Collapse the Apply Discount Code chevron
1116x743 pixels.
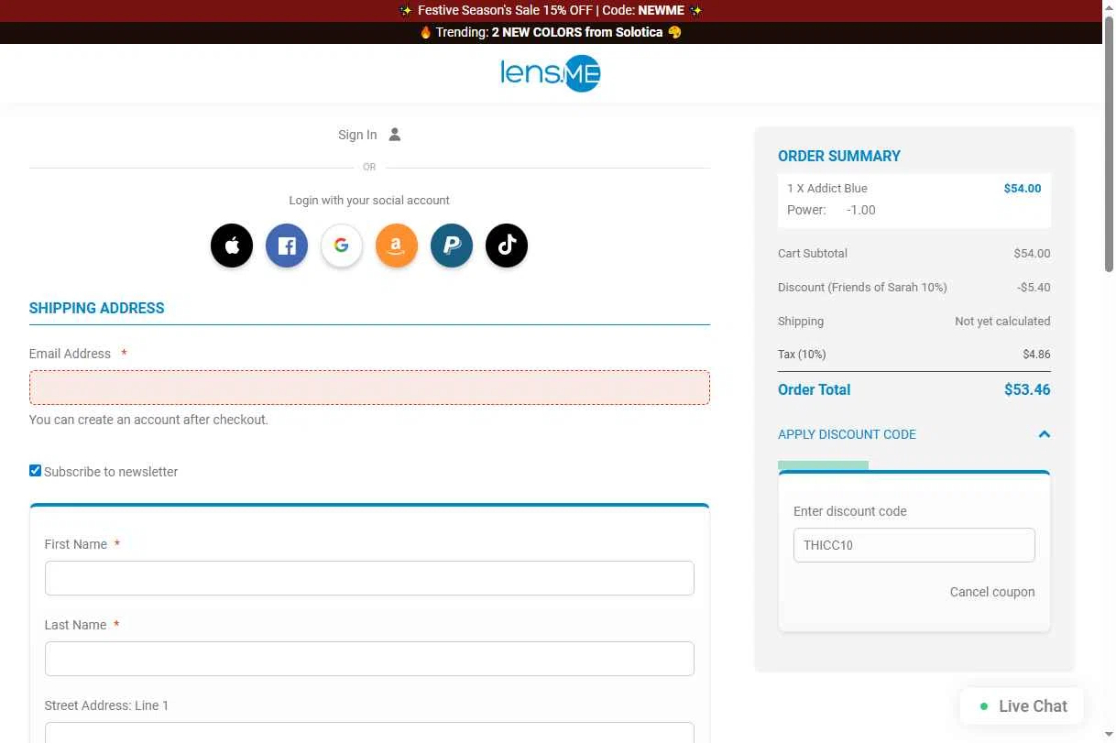(1044, 434)
